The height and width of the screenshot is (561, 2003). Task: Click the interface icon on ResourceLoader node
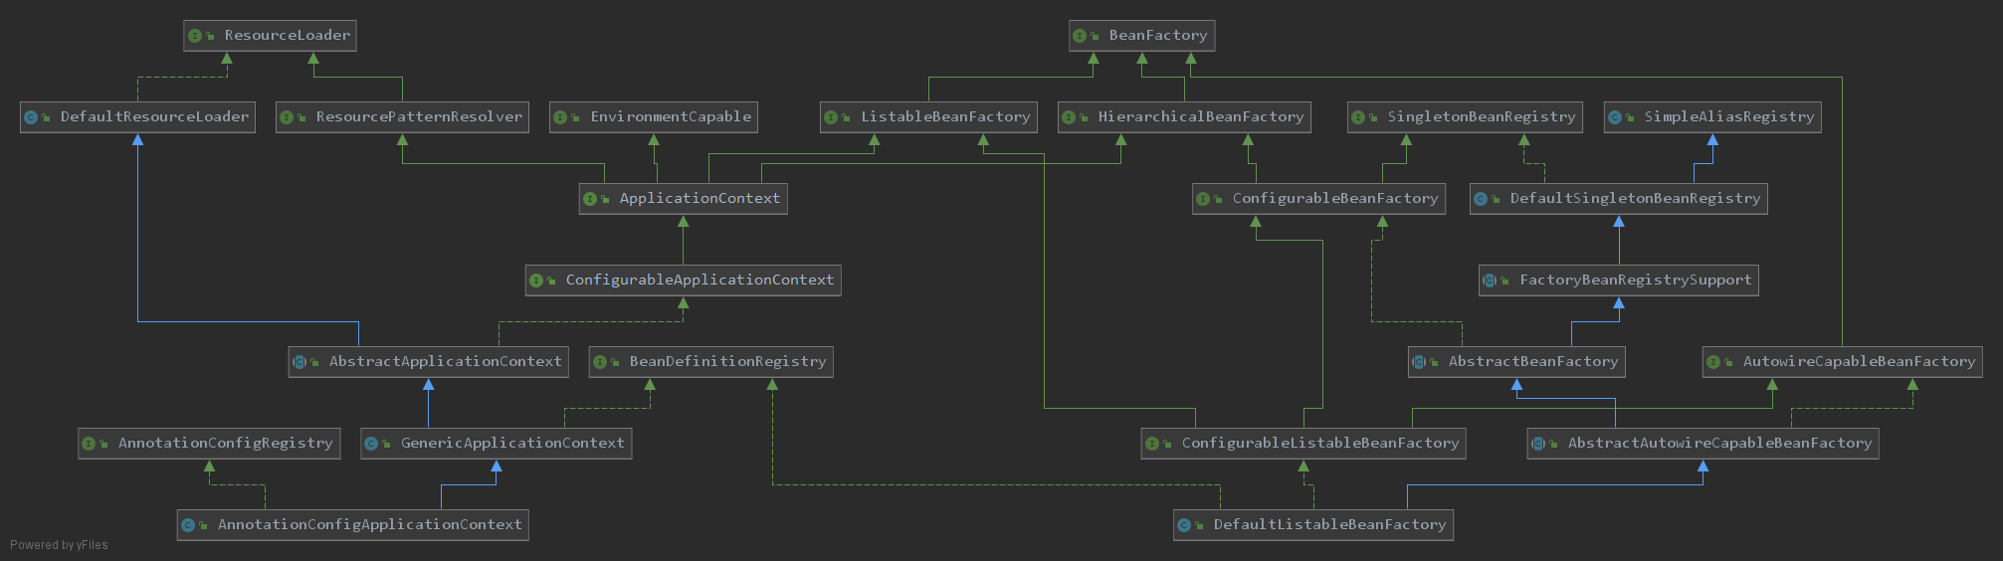click(195, 36)
